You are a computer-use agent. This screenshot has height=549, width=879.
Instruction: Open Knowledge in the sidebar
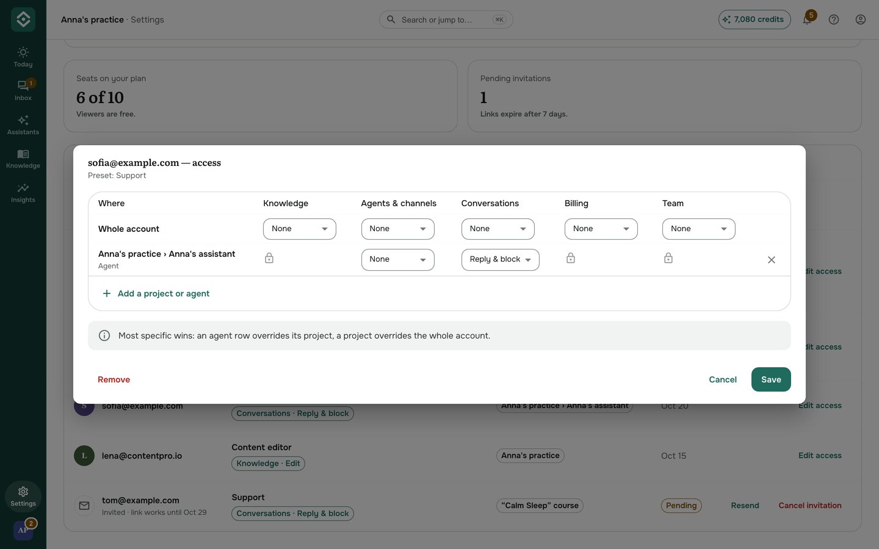(23, 159)
